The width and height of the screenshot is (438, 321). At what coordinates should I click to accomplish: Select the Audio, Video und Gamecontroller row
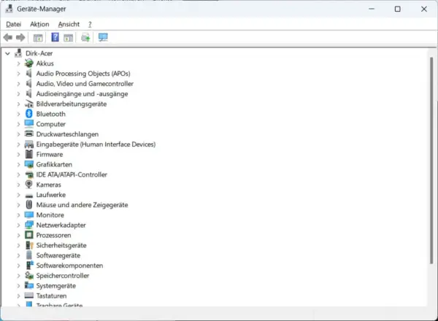click(x=85, y=84)
